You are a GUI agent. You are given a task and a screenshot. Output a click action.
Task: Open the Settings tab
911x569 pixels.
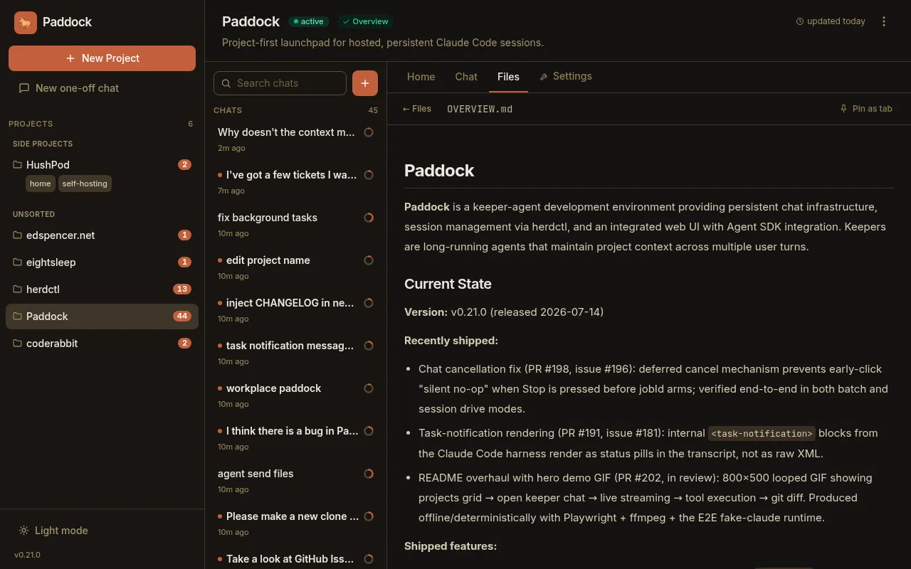pos(566,77)
